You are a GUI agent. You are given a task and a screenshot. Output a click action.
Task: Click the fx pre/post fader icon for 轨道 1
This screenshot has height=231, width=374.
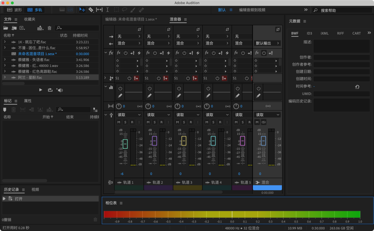[132, 53]
